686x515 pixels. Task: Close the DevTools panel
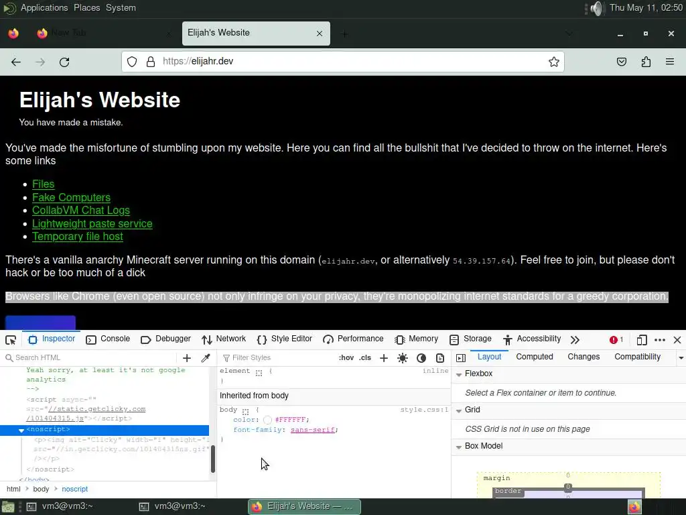tap(677, 340)
